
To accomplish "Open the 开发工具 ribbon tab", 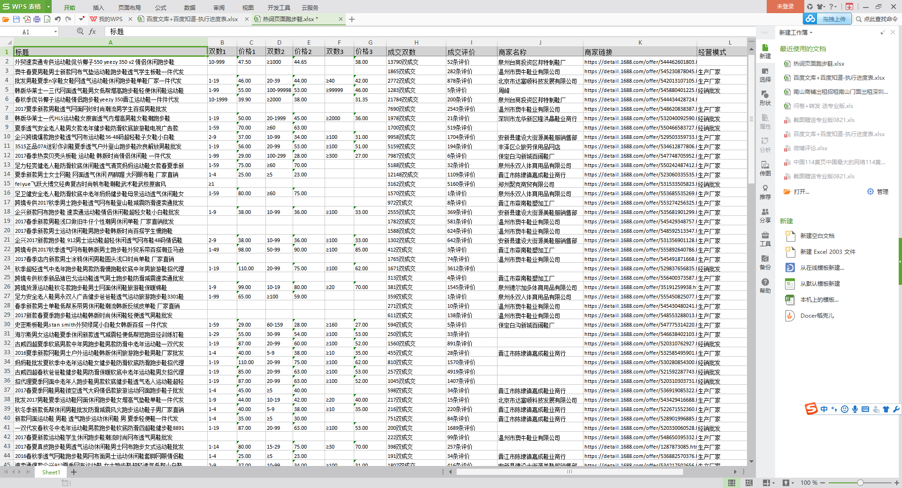I will point(279,8).
